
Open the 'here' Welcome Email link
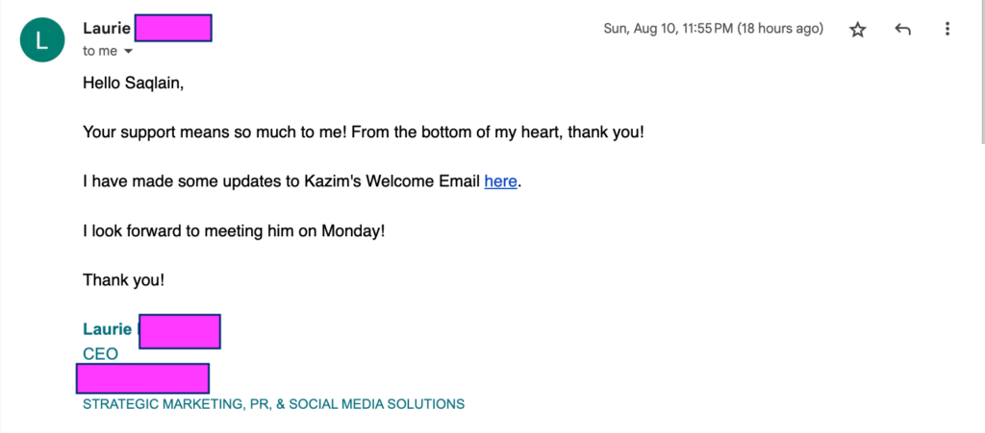click(x=500, y=180)
